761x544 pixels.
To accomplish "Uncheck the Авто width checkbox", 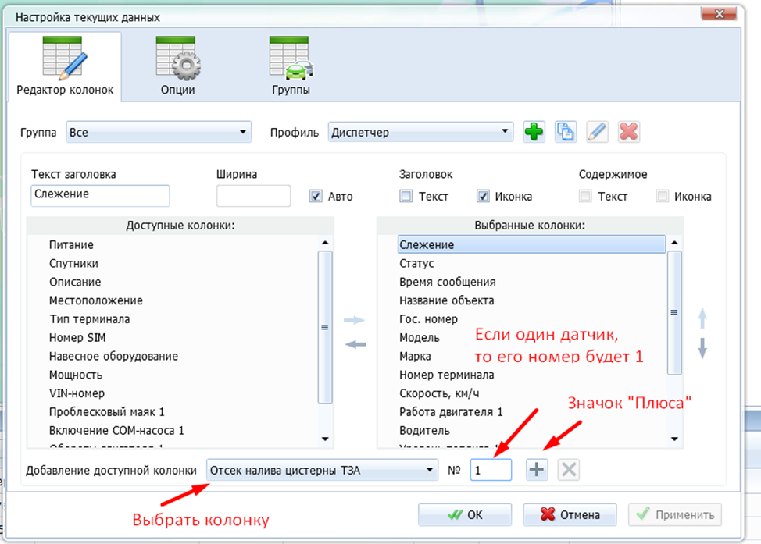I will [316, 197].
